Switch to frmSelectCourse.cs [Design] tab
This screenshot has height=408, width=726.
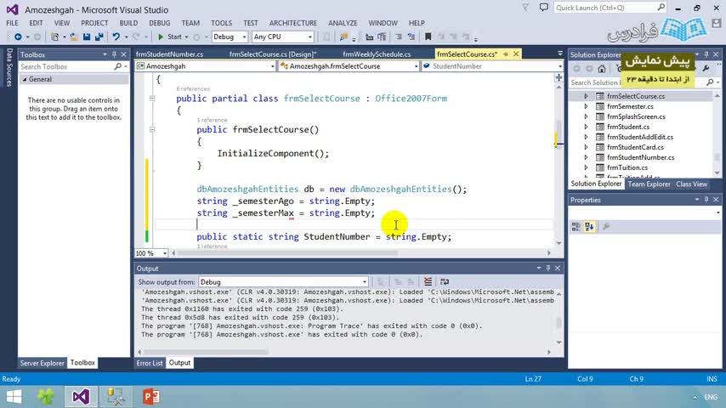click(x=273, y=54)
